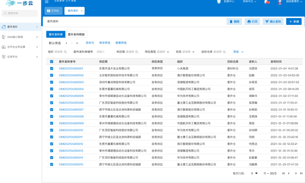This screenshot has height=183, width=305.
Task: Open order link OMI202104260001
Action: pyautogui.click(x=71, y=69)
